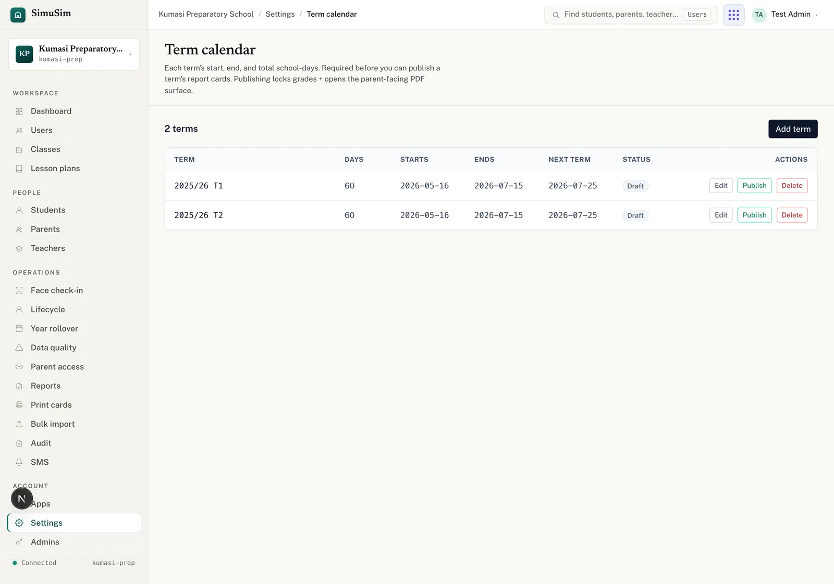Click the search magnifier icon
The width and height of the screenshot is (834, 584).
[x=556, y=15]
